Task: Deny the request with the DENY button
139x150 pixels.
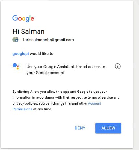Action: [80, 128]
